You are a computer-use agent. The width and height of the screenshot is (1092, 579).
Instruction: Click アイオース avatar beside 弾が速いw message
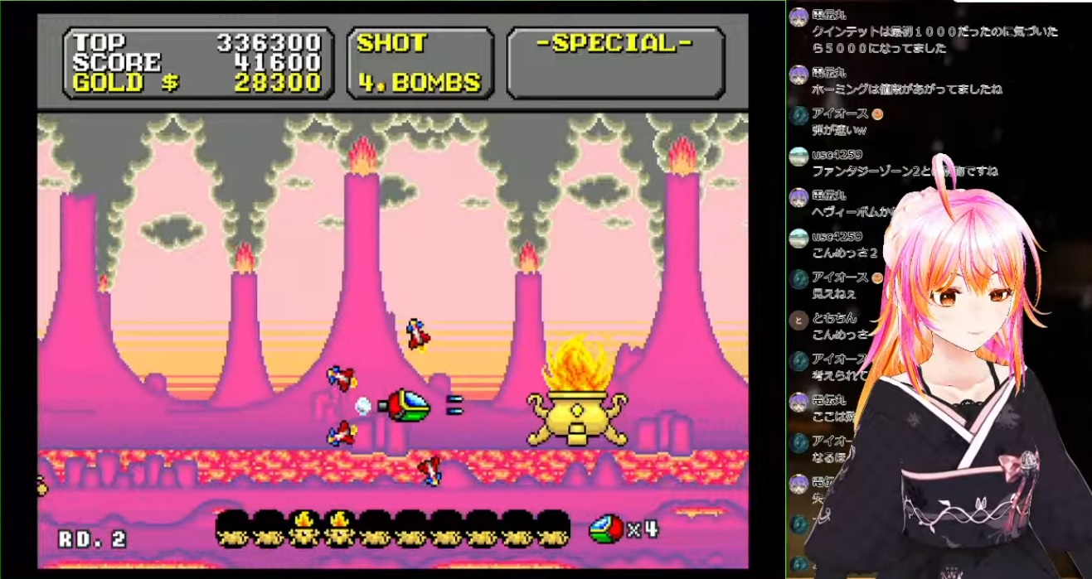(798, 116)
